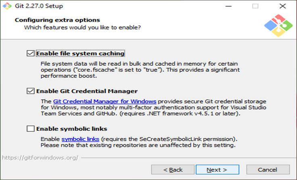
Task: Click the 'Configuring extra options' heading
Action: point(57,20)
